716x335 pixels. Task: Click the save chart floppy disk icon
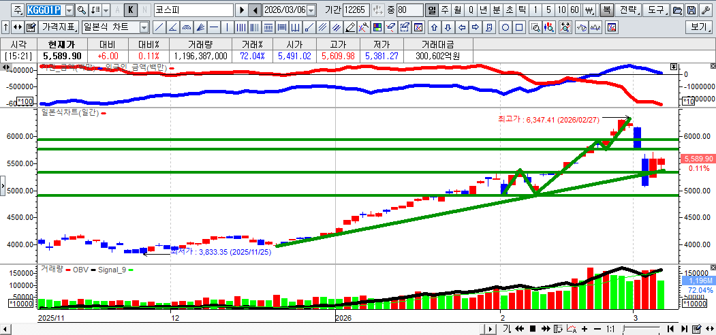tap(691, 10)
